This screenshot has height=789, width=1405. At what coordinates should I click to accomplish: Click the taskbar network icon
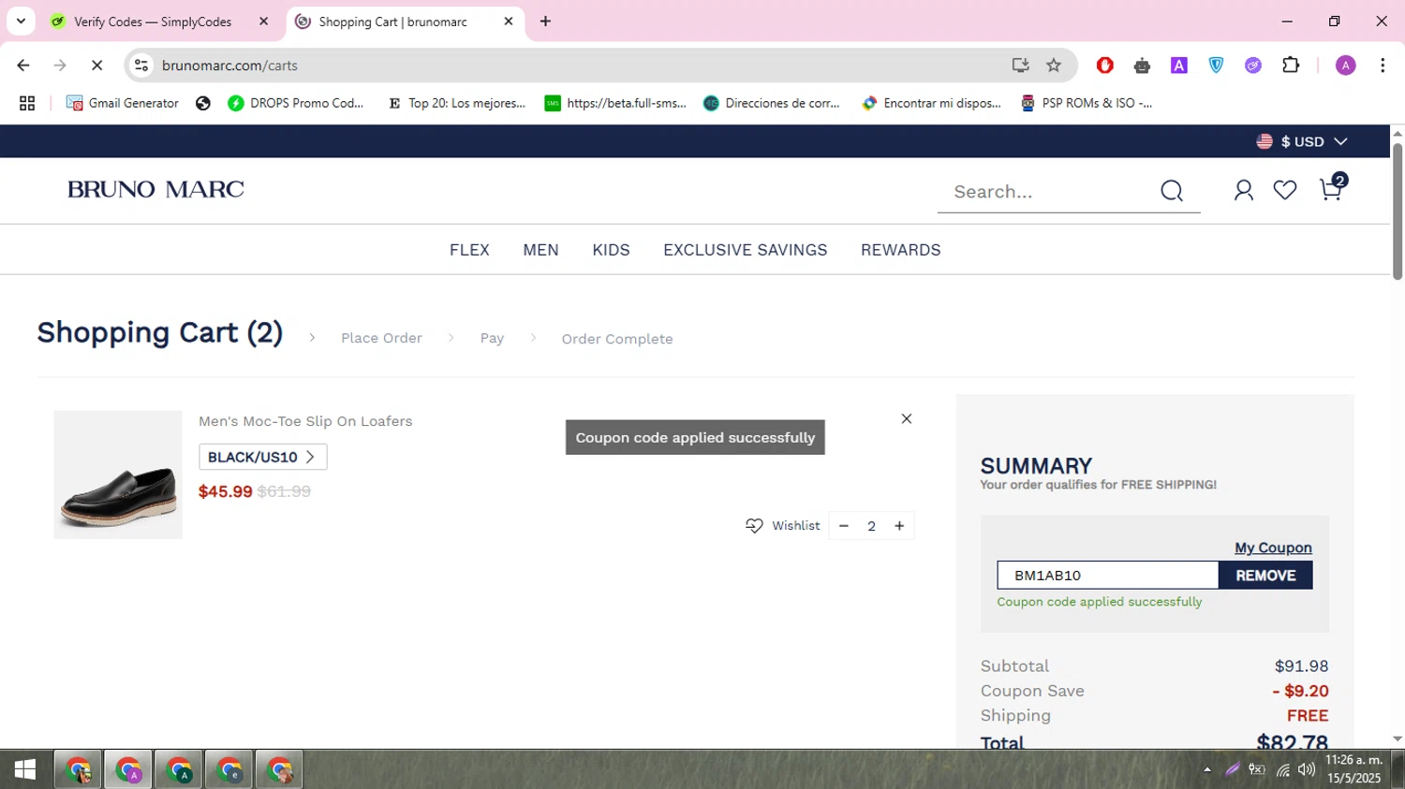tap(1282, 770)
